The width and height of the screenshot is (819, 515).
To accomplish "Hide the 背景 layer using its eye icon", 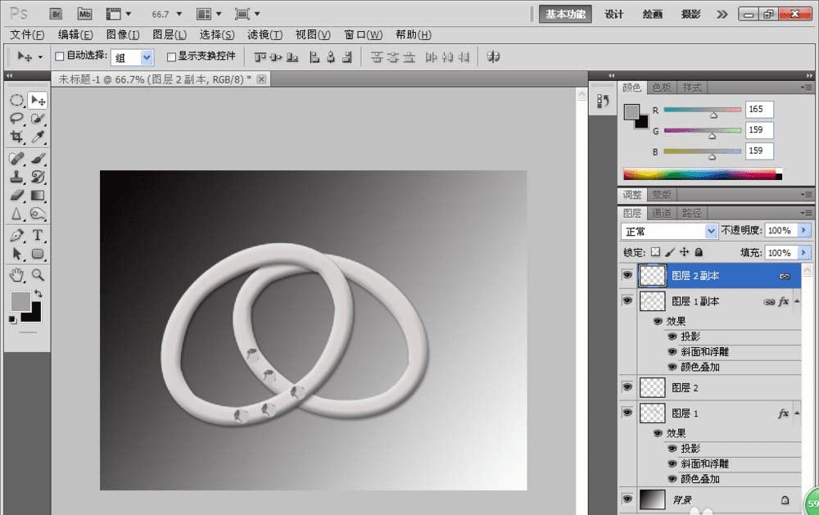I will [627, 499].
